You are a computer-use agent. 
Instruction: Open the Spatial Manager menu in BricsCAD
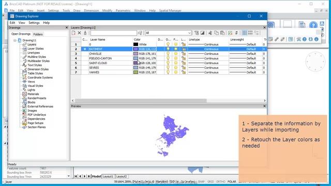[x=170, y=10]
